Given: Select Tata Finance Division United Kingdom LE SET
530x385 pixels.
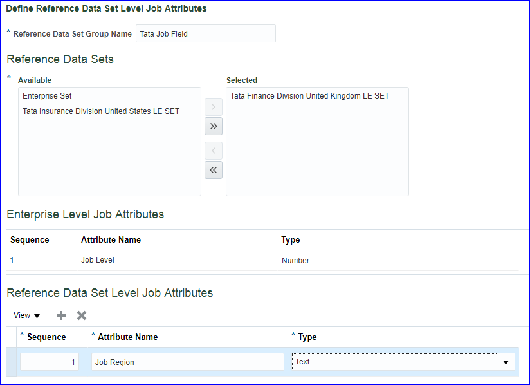Looking at the screenshot, I should click(x=309, y=96).
